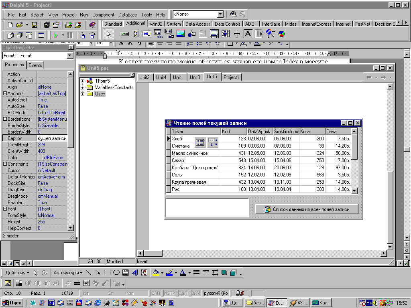
Task: Select the Image component icon
Action: pos(180,34)
